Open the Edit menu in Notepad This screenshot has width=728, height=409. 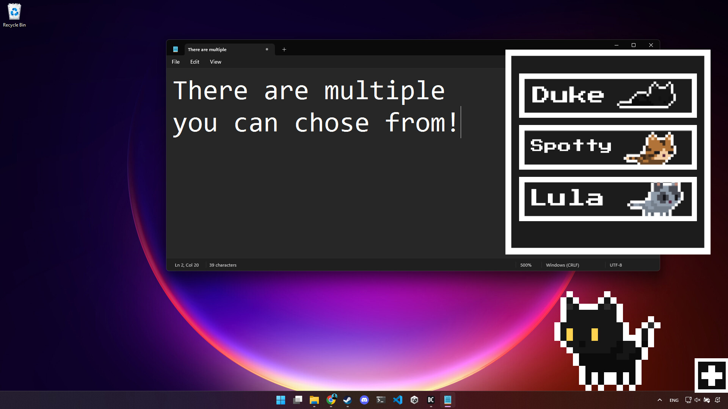click(195, 62)
